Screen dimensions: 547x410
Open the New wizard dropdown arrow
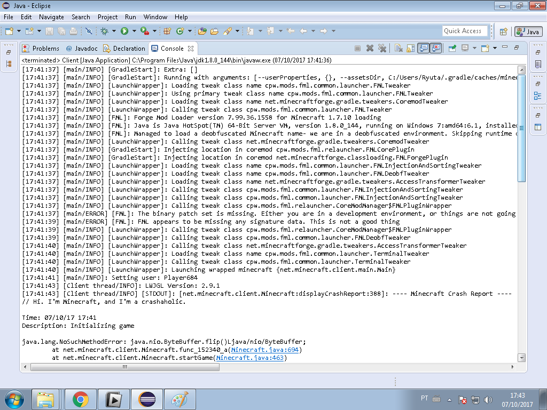tap(19, 31)
